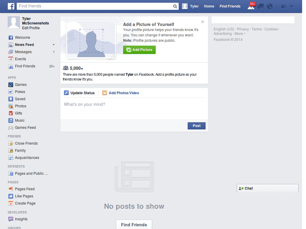Click the Like Pages thumbs-up icon
This screenshot has height=229, width=306.
(x=11, y=196)
